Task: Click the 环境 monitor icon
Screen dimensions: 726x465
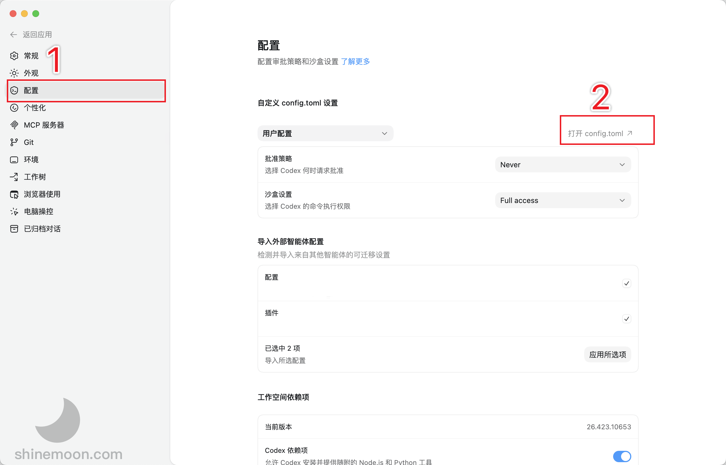Action: coord(14,159)
